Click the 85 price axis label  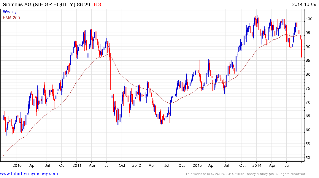[x=308, y=61]
